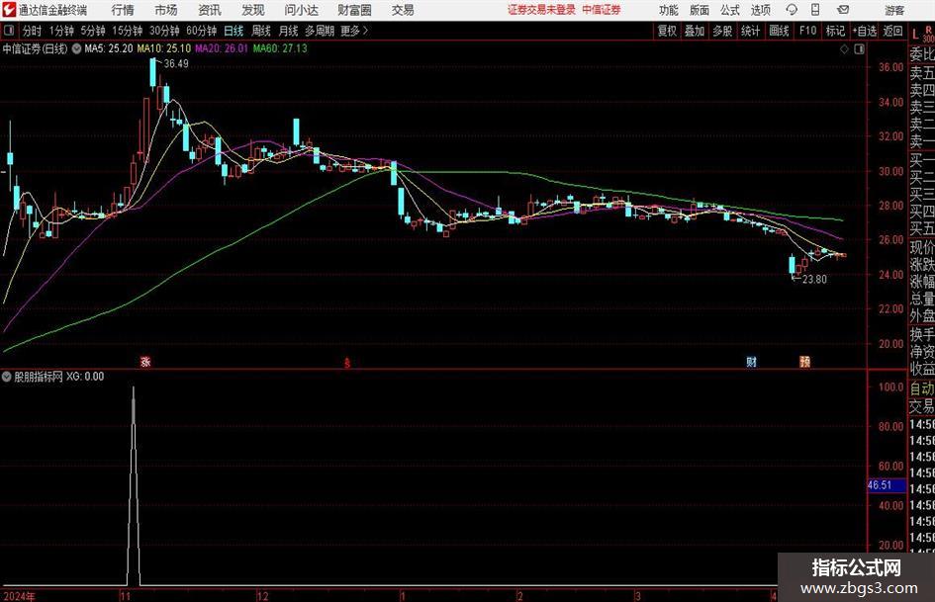Open the 选项 menu
The image size is (935, 602).
[x=760, y=10]
